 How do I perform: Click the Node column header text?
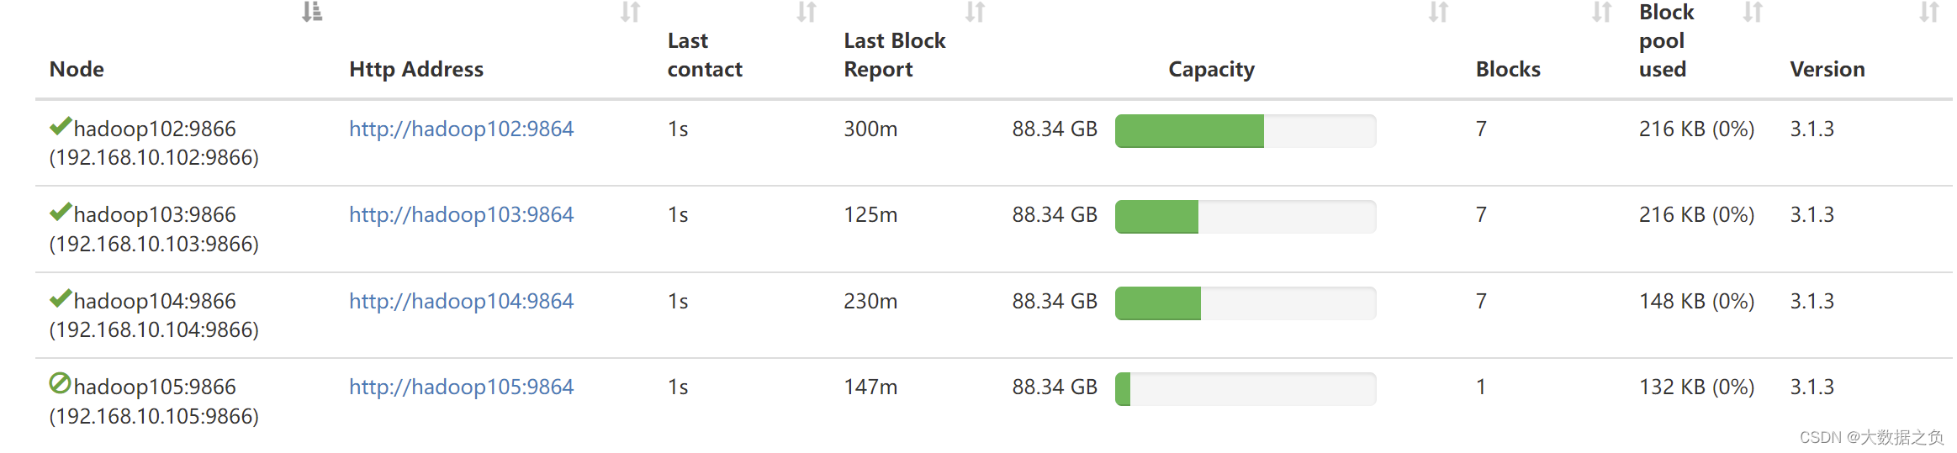click(x=77, y=69)
